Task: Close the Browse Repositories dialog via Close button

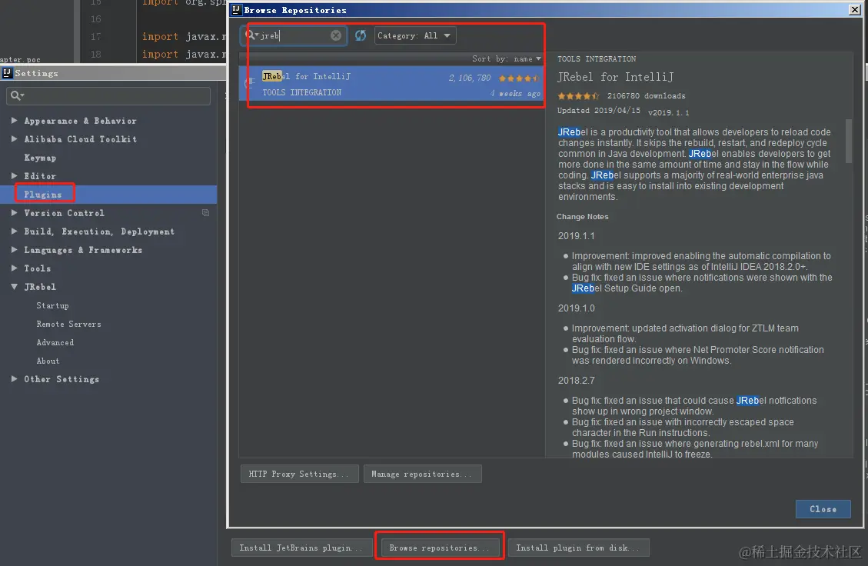Action: (823, 509)
